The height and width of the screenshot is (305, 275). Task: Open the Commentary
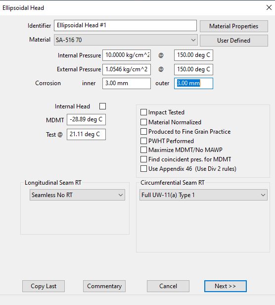tap(104, 286)
